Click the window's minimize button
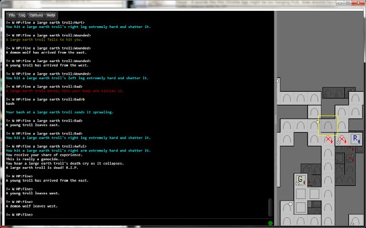366x228 pixels. point(341,2)
